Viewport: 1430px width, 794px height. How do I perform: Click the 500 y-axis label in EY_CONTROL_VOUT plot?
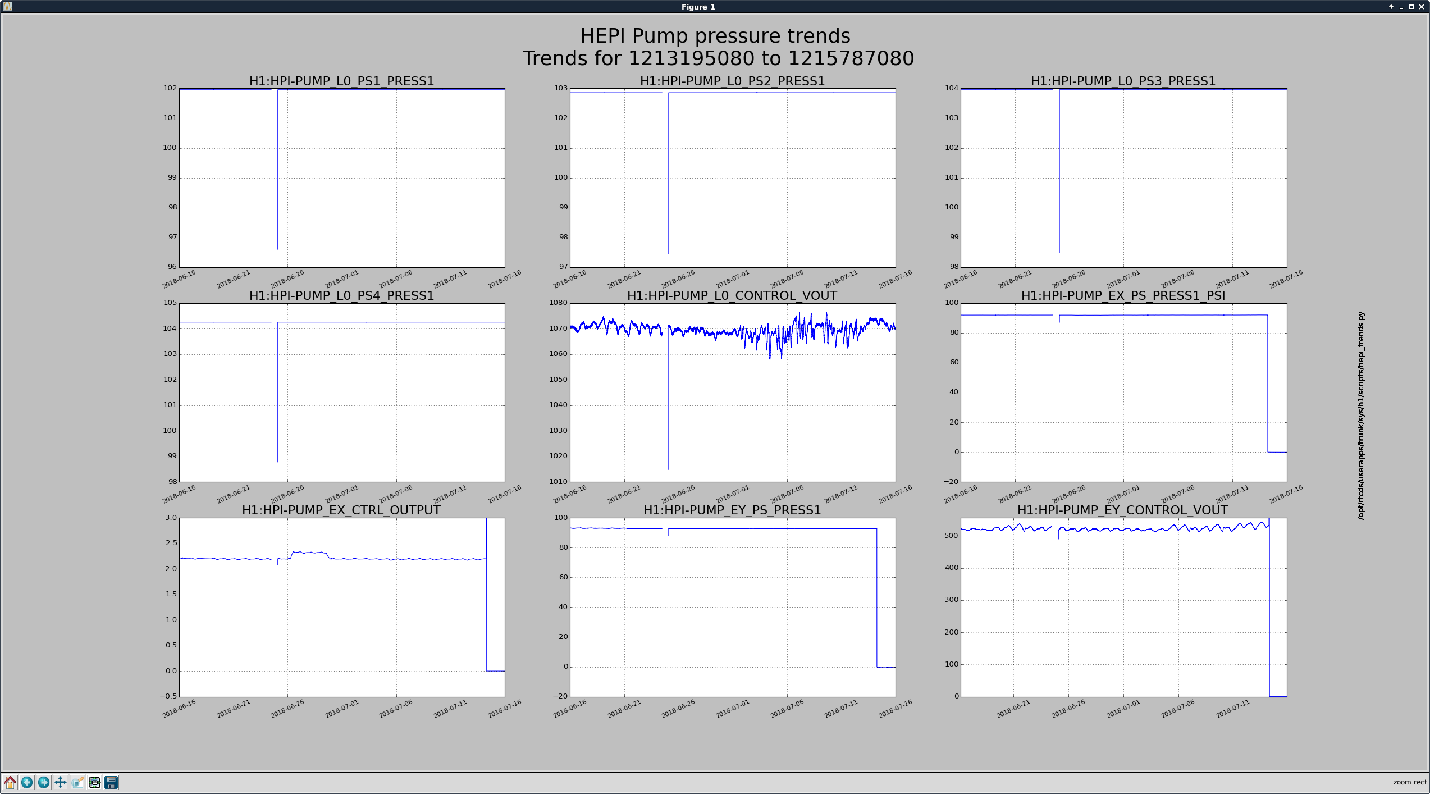click(x=952, y=536)
